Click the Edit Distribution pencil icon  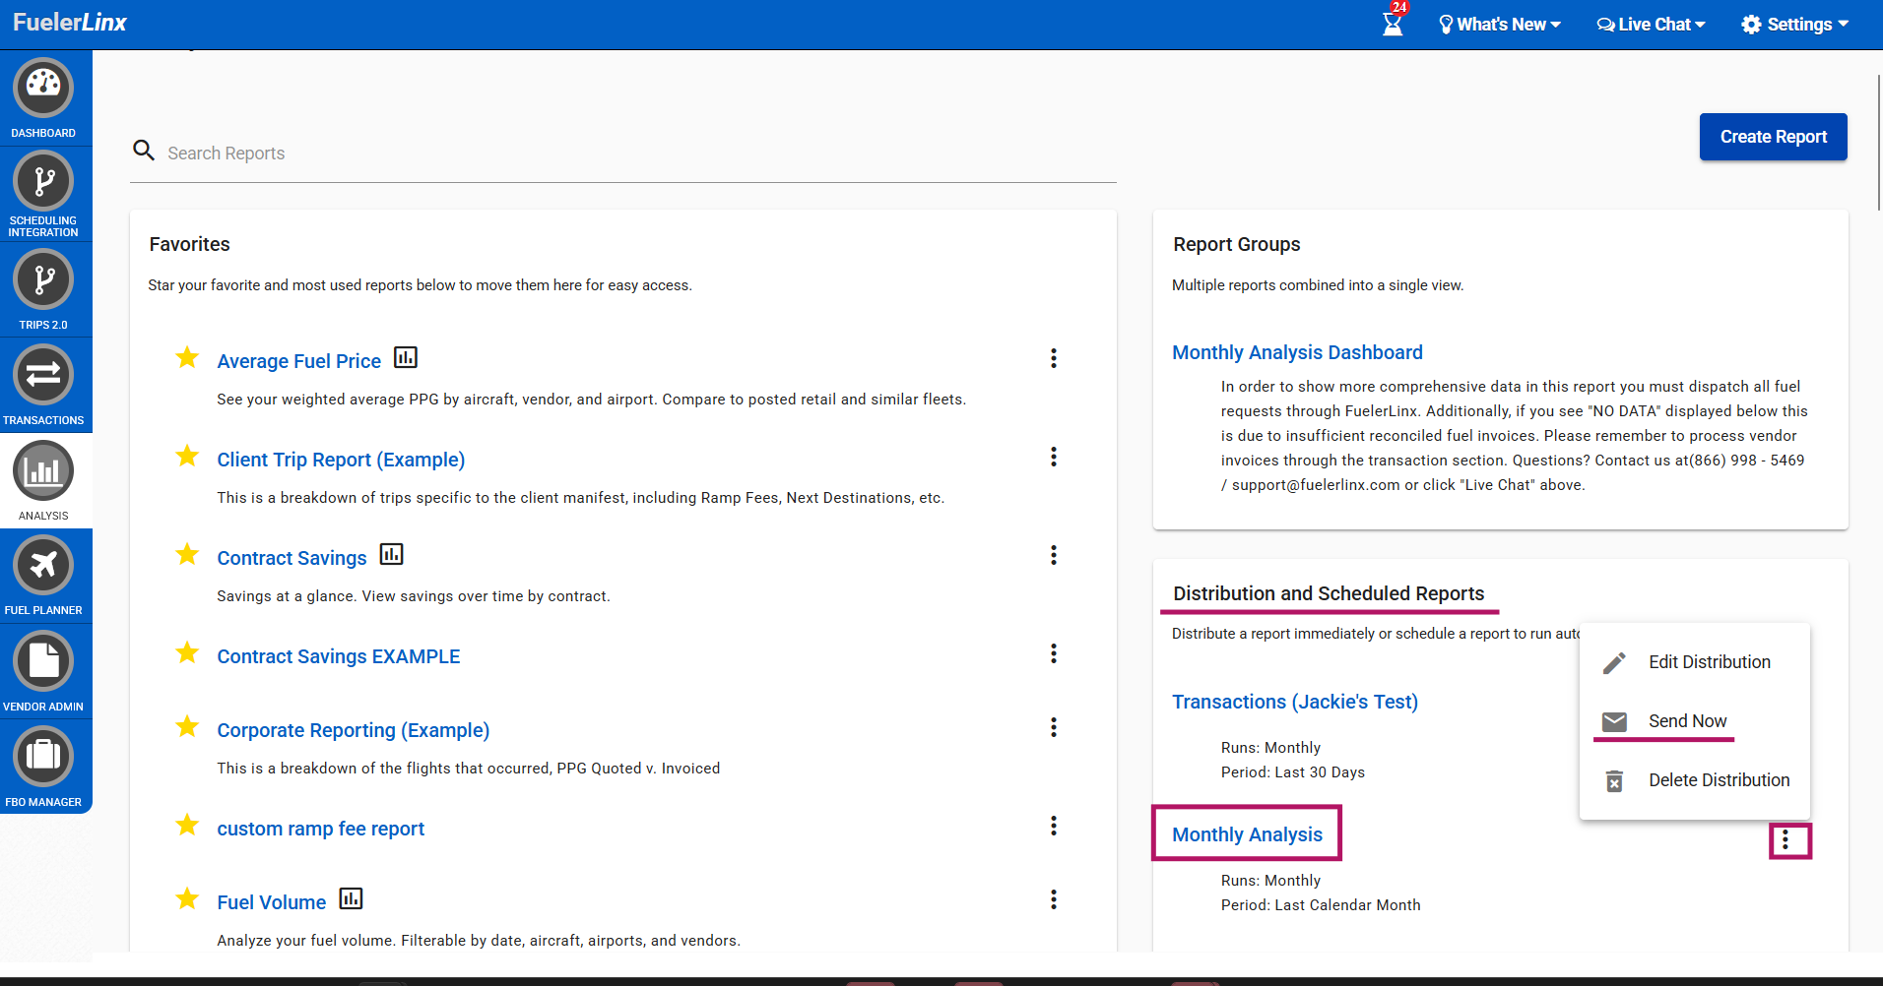pos(1614,663)
